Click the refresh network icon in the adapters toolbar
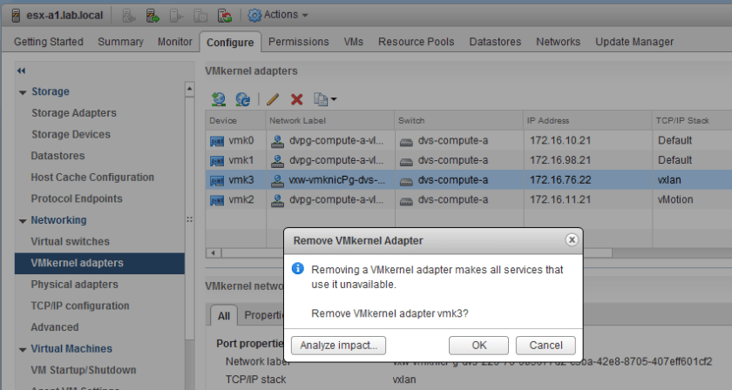The height and width of the screenshot is (390, 732). click(x=243, y=99)
